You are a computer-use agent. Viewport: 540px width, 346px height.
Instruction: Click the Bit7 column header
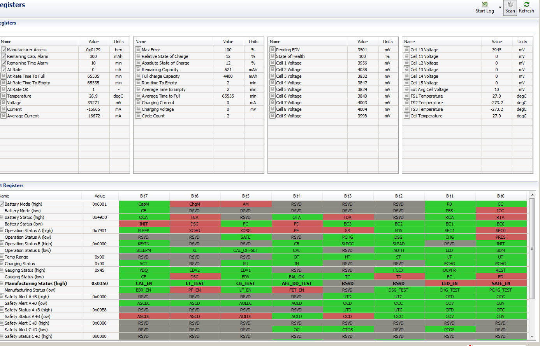pos(144,196)
